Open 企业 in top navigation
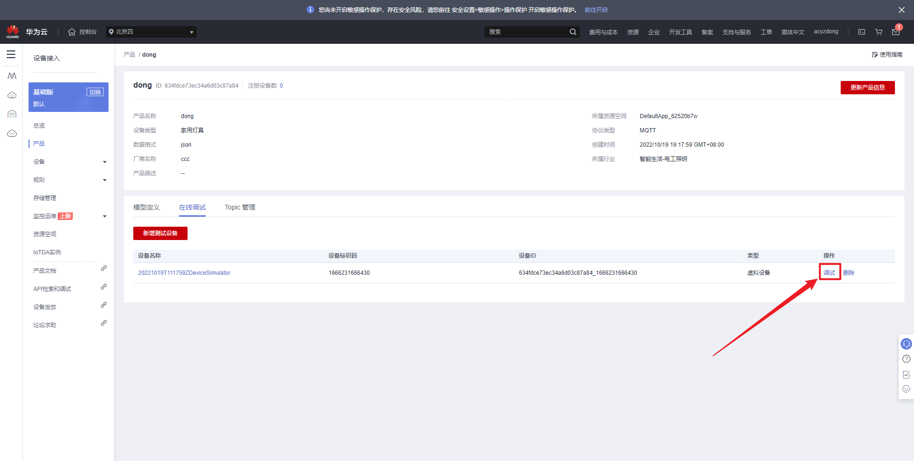The width and height of the screenshot is (914, 461). pos(654,32)
